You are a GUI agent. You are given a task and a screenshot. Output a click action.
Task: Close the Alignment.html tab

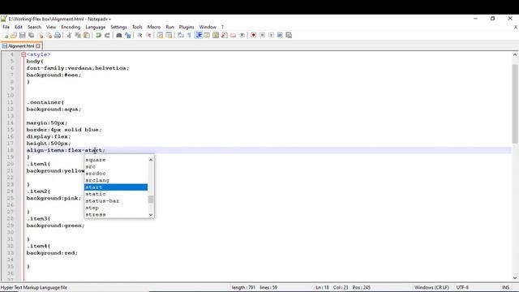point(38,46)
